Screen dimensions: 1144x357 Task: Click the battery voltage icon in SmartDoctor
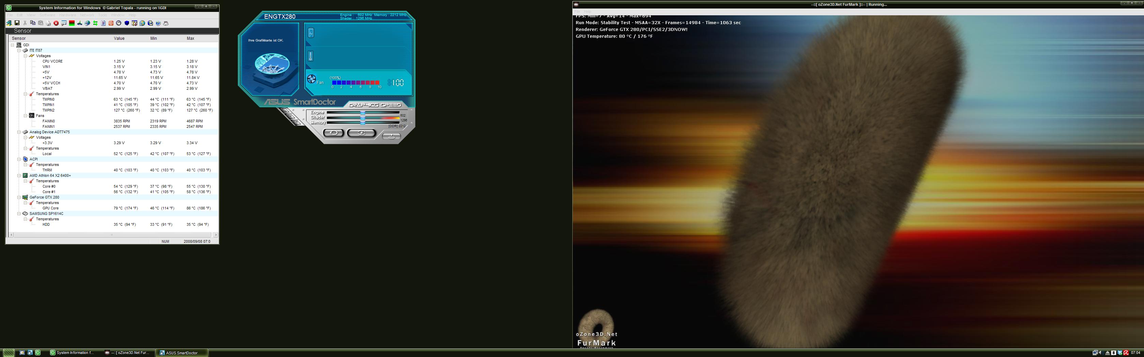tap(311, 33)
